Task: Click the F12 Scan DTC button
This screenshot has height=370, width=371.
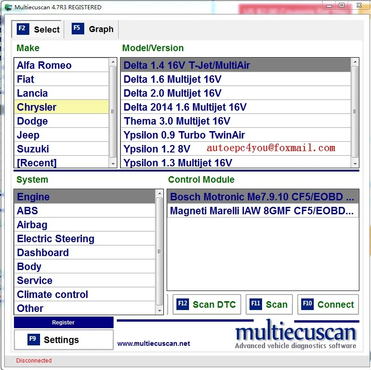Action: (207, 304)
